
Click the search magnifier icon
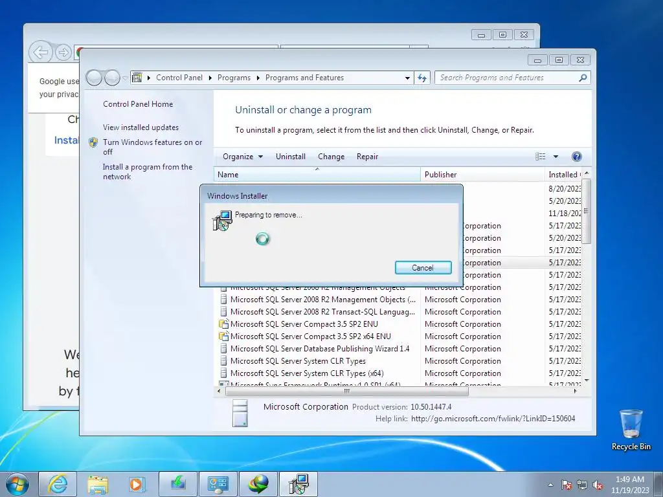click(x=583, y=78)
